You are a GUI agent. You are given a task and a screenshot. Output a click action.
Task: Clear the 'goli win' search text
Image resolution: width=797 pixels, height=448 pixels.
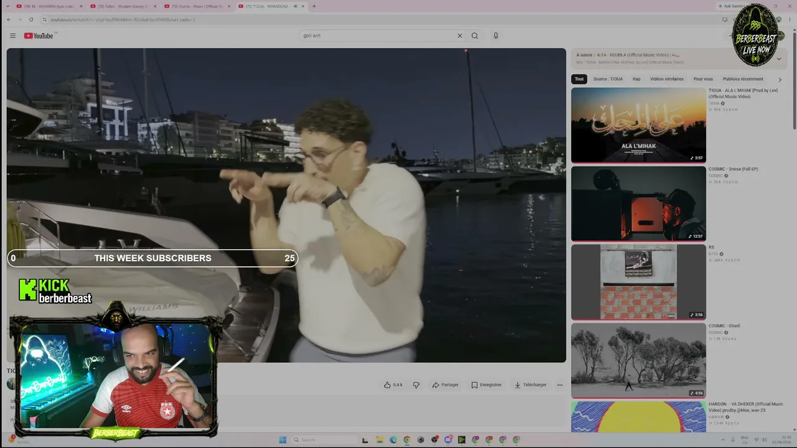(x=460, y=35)
